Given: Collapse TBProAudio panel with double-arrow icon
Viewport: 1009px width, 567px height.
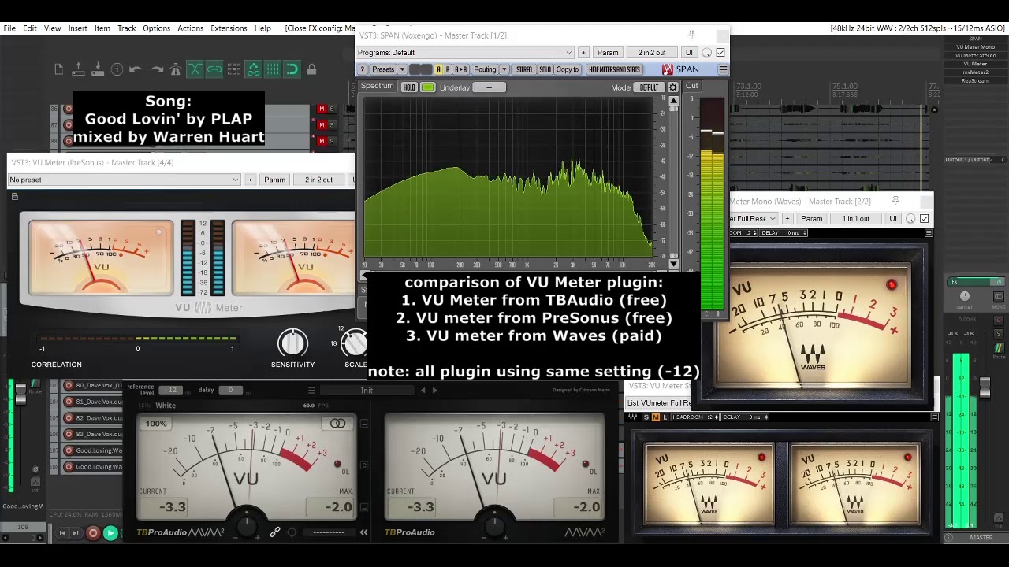Looking at the screenshot, I should tap(363, 532).
